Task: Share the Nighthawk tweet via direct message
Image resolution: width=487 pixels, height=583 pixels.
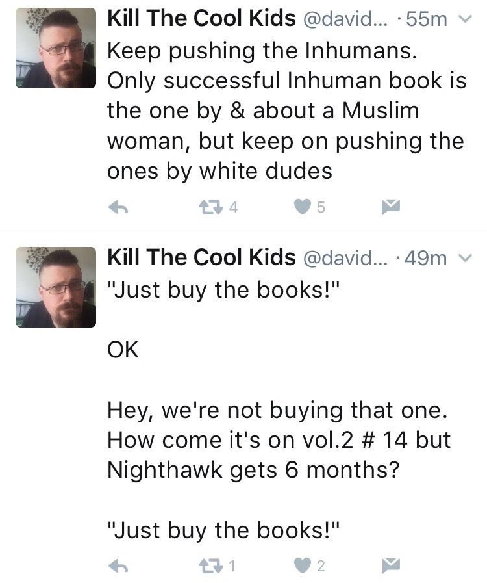Action: point(389,566)
